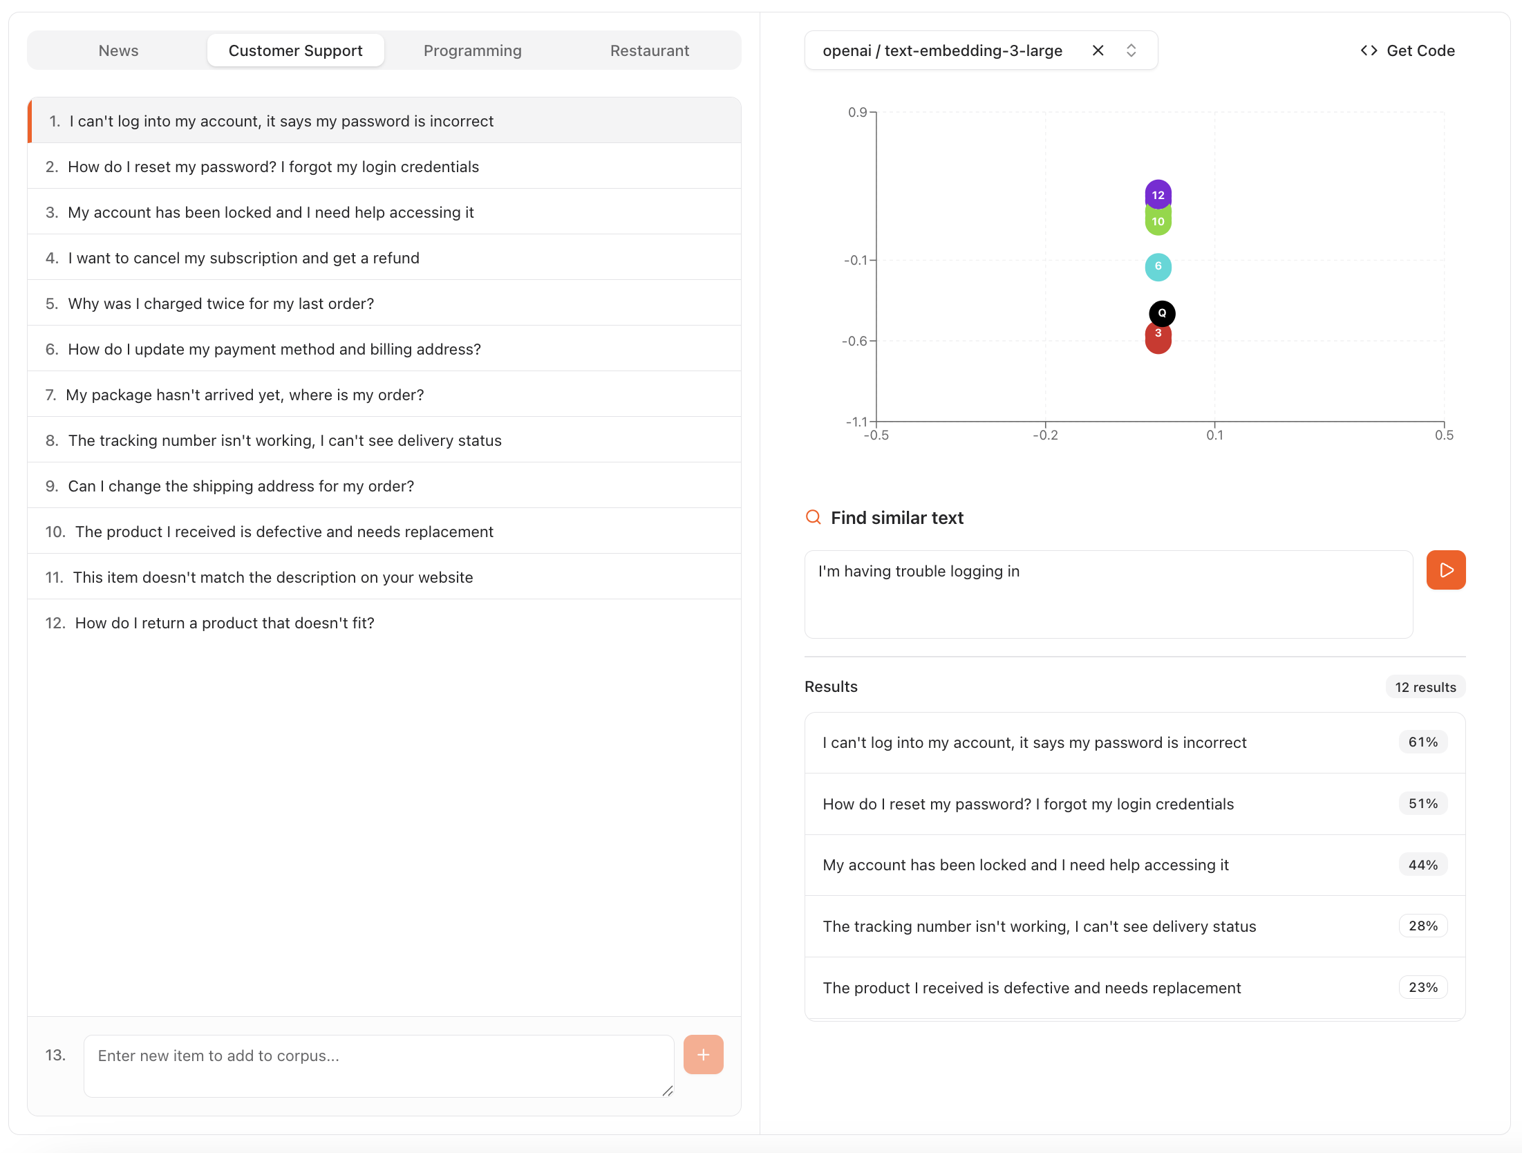Viewport: 1522px width, 1153px height.
Task: Open the Restaurant tab
Action: tap(649, 50)
